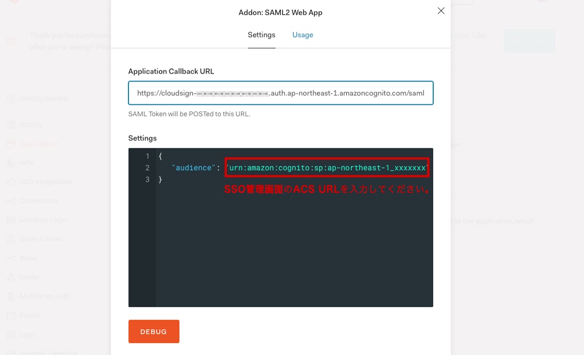Click the Users & Roles sidebar icon
Image resolution: width=584 pixels, height=355 pixels.
pos(11,239)
